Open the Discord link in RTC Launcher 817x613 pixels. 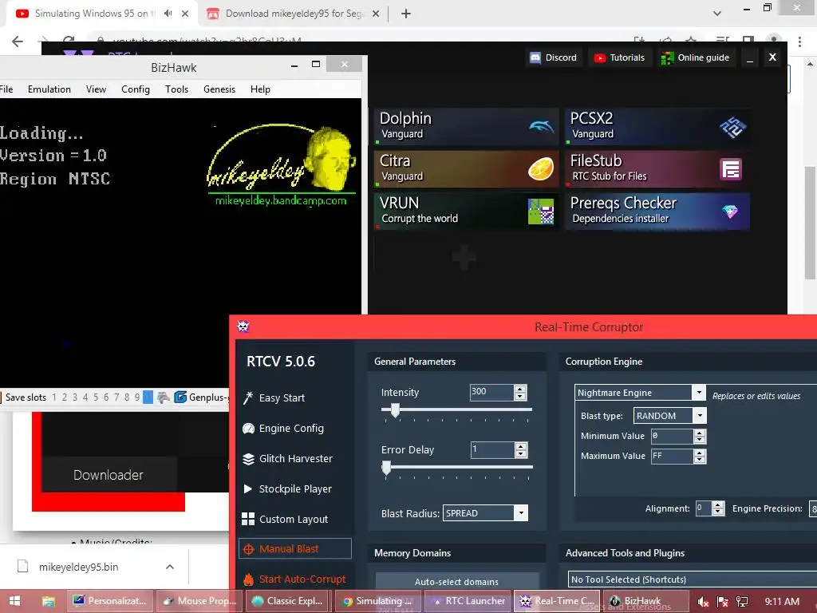click(x=553, y=57)
